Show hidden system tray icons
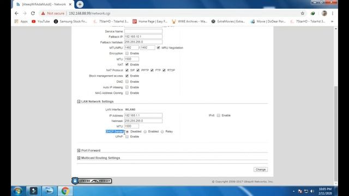Viewport: 349px width, 196px height. pyautogui.click(x=293, y=191)
